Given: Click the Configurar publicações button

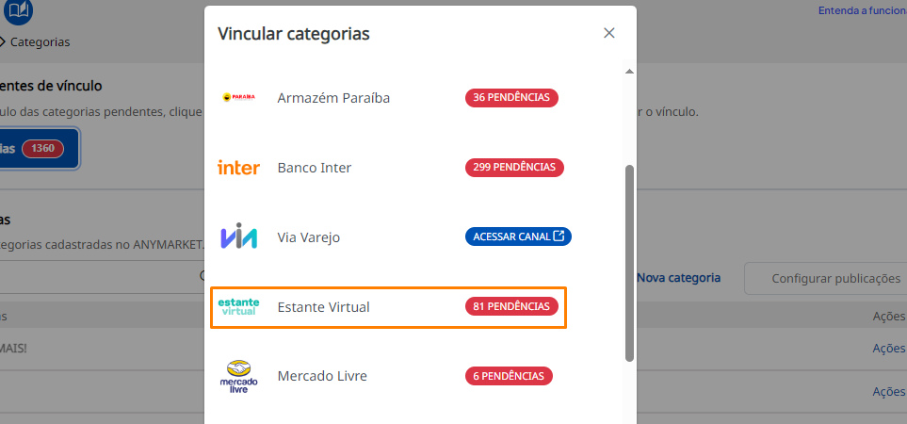Looking at the screenshot, I should [822, 278].
